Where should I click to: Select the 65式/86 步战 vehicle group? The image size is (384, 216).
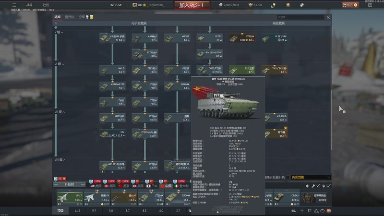pyautogui.click(x=112, y=38)
